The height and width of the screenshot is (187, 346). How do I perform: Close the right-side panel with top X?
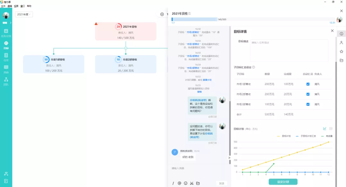click(x=341, y=11)
